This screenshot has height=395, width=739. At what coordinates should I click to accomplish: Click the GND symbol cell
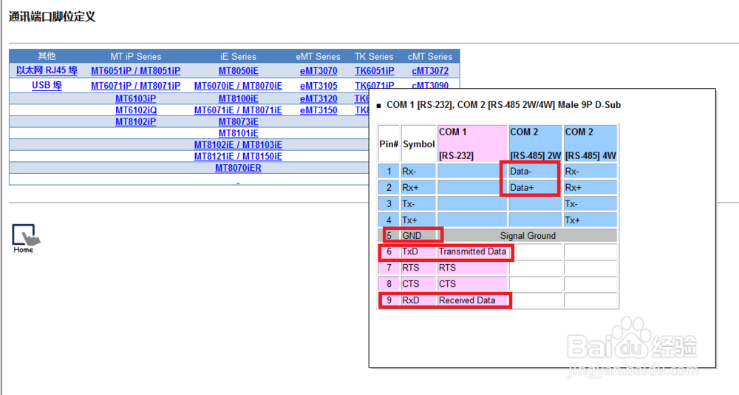(418, 235)
